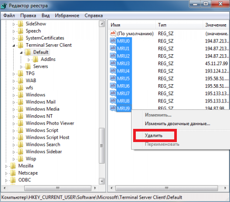Expand the Windows Photo Viewer key
The width and height of the screenshot is (230, 202).
click(x=14, y=124)
